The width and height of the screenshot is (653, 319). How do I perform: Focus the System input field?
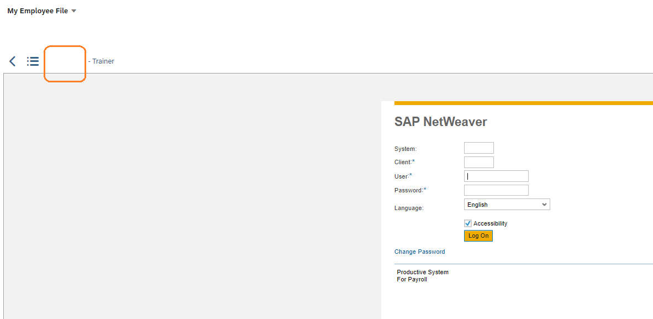pyautogui.click(x=479, y=148)
